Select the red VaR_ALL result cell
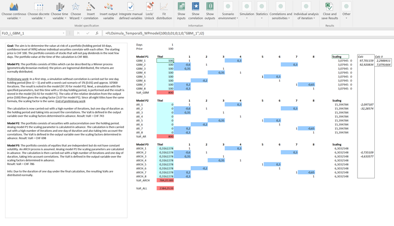The width and height of the screenshot is (394, 226). (165, 188)
